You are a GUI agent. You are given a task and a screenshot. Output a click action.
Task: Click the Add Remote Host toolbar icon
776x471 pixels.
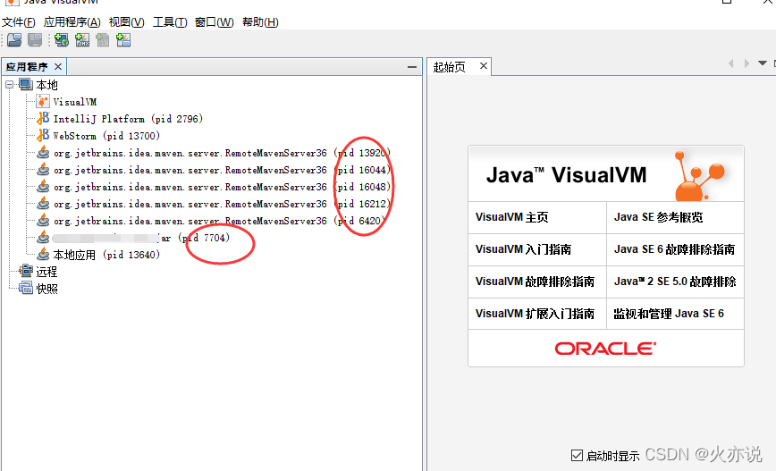pos(62,40)
